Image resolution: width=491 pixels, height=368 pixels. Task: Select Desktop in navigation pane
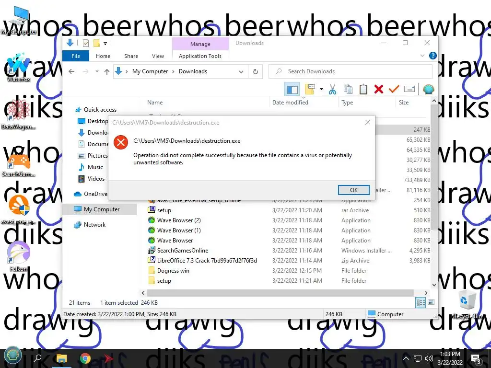(x=93, y=121)
